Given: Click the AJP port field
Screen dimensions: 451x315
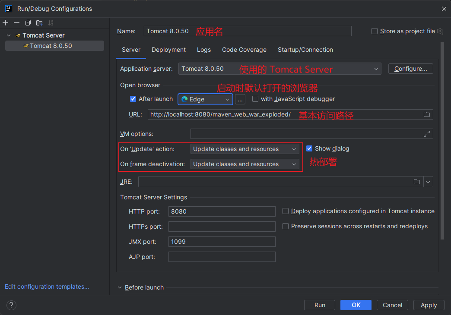Looking at the screenshot, I should click(222, 257).
